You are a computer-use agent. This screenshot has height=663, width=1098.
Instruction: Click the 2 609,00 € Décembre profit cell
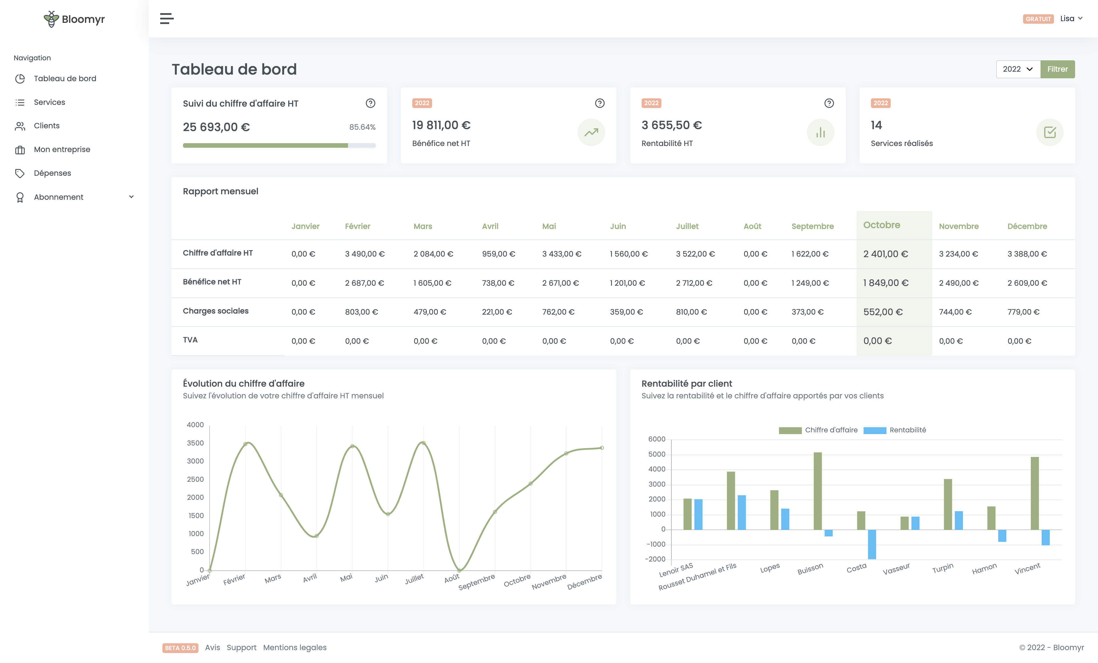[1027, 283]
